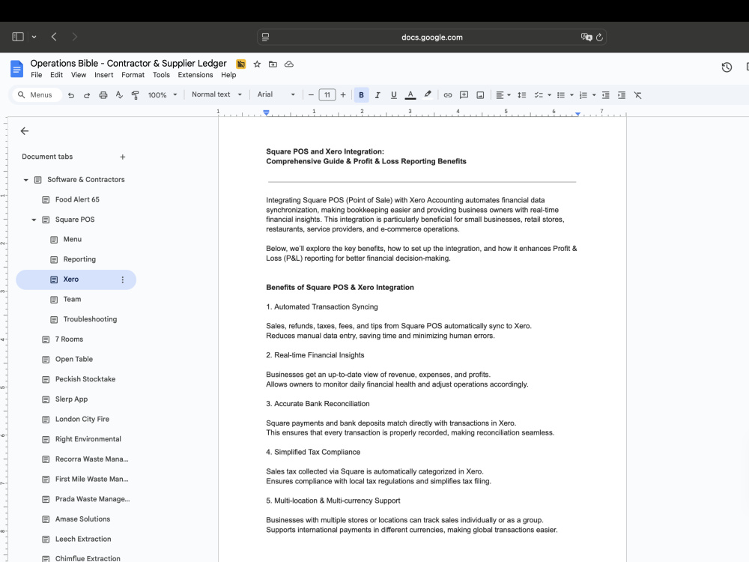The width and height of the screenshot is (749, 562).
Task: Open the London City Fire tab
Action: [x=82, y=419]
